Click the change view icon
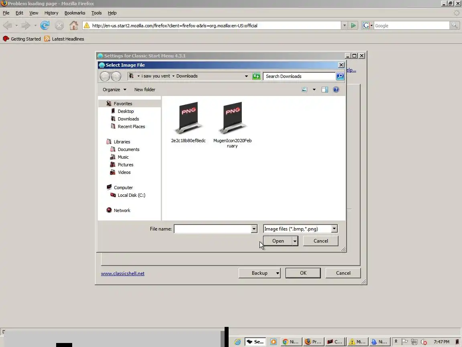This screenshot has height=347, width=462. [304, 90]
